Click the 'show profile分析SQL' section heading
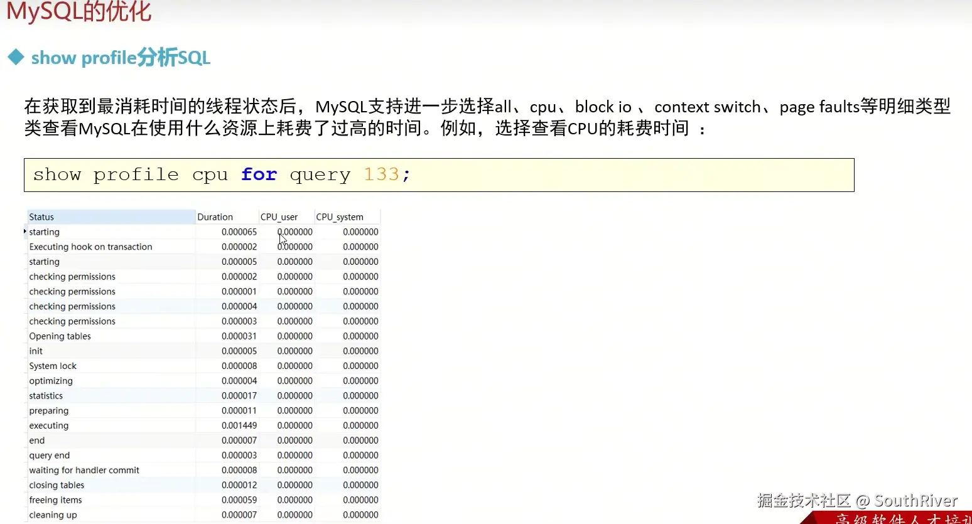The width and height of the screenshot is (972, 524). point(121,58)
